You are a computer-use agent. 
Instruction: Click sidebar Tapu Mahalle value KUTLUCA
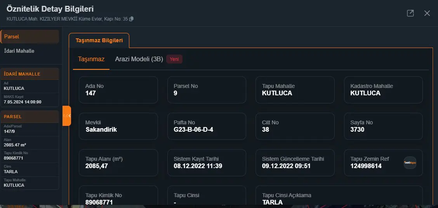(14, 185)
